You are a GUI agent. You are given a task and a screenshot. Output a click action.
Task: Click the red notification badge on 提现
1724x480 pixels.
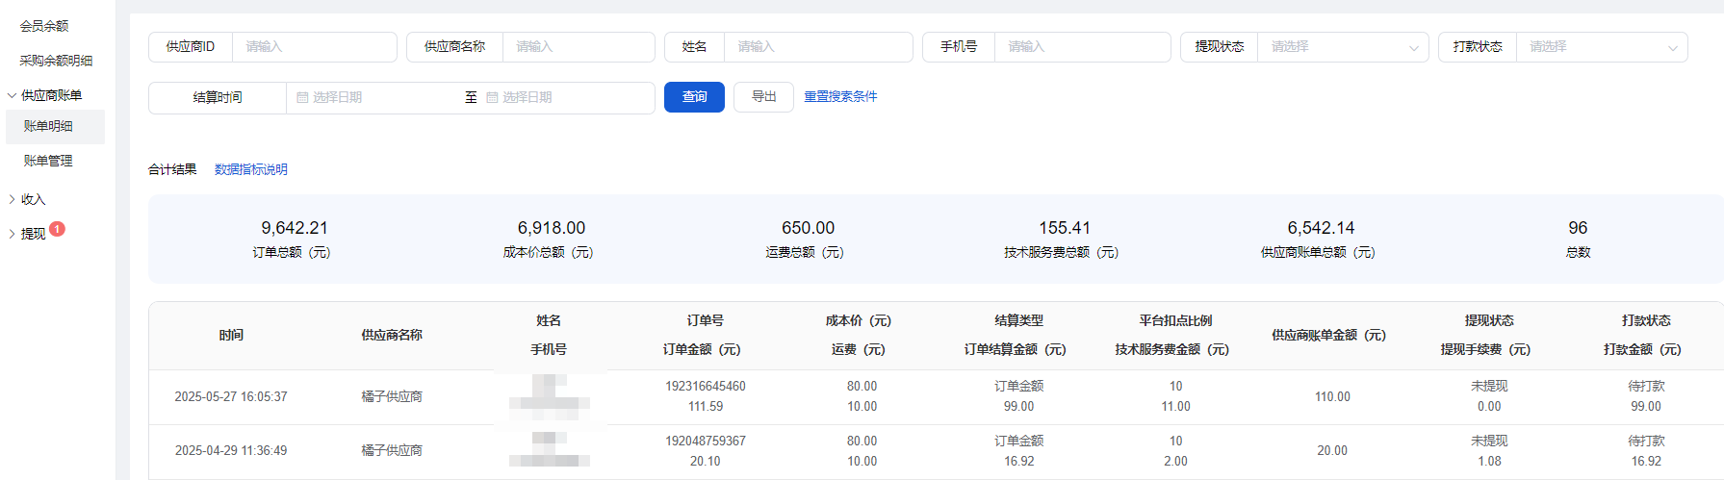[x=57, y=229]
